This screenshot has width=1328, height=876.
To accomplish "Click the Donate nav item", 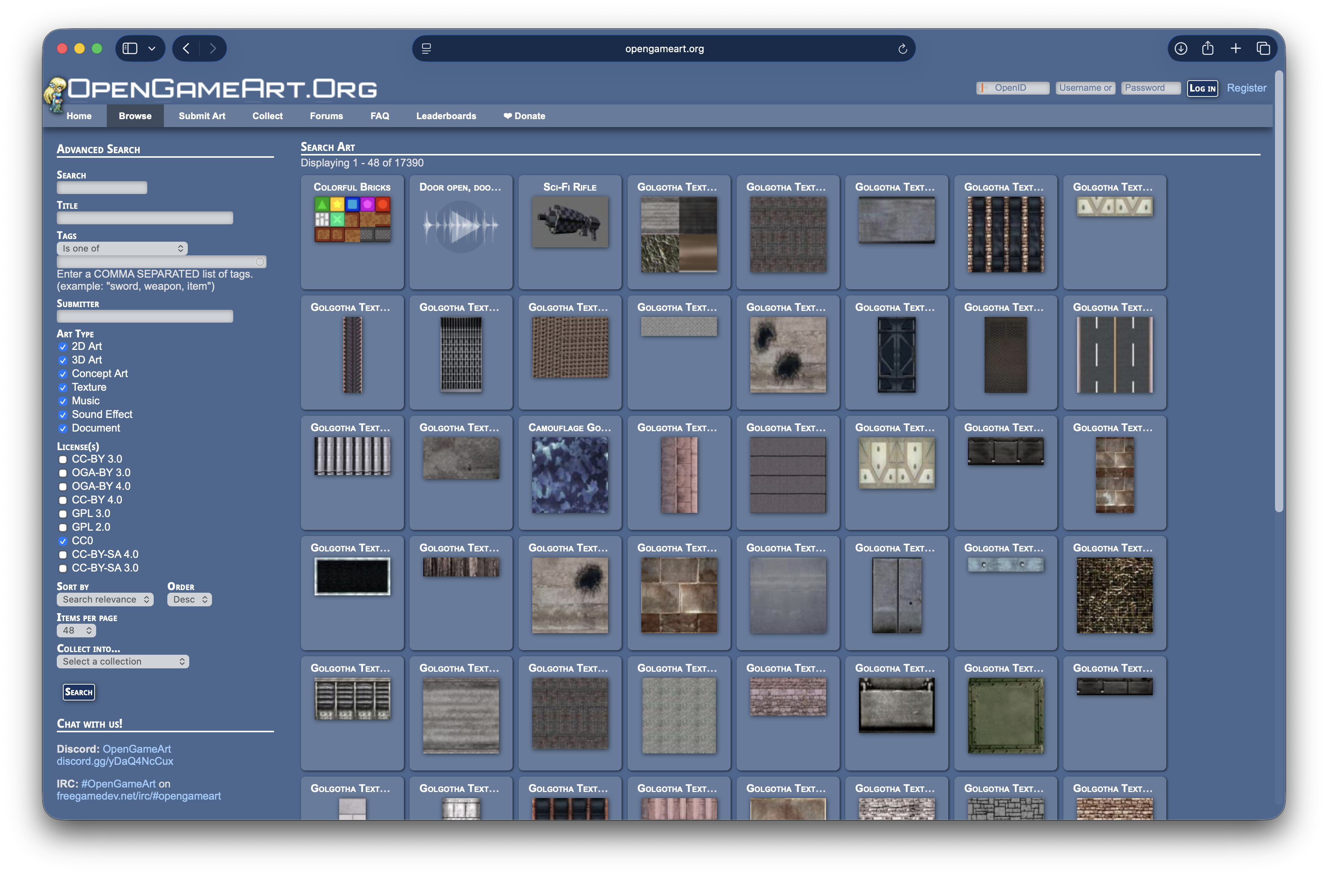I will click(524, 116).
